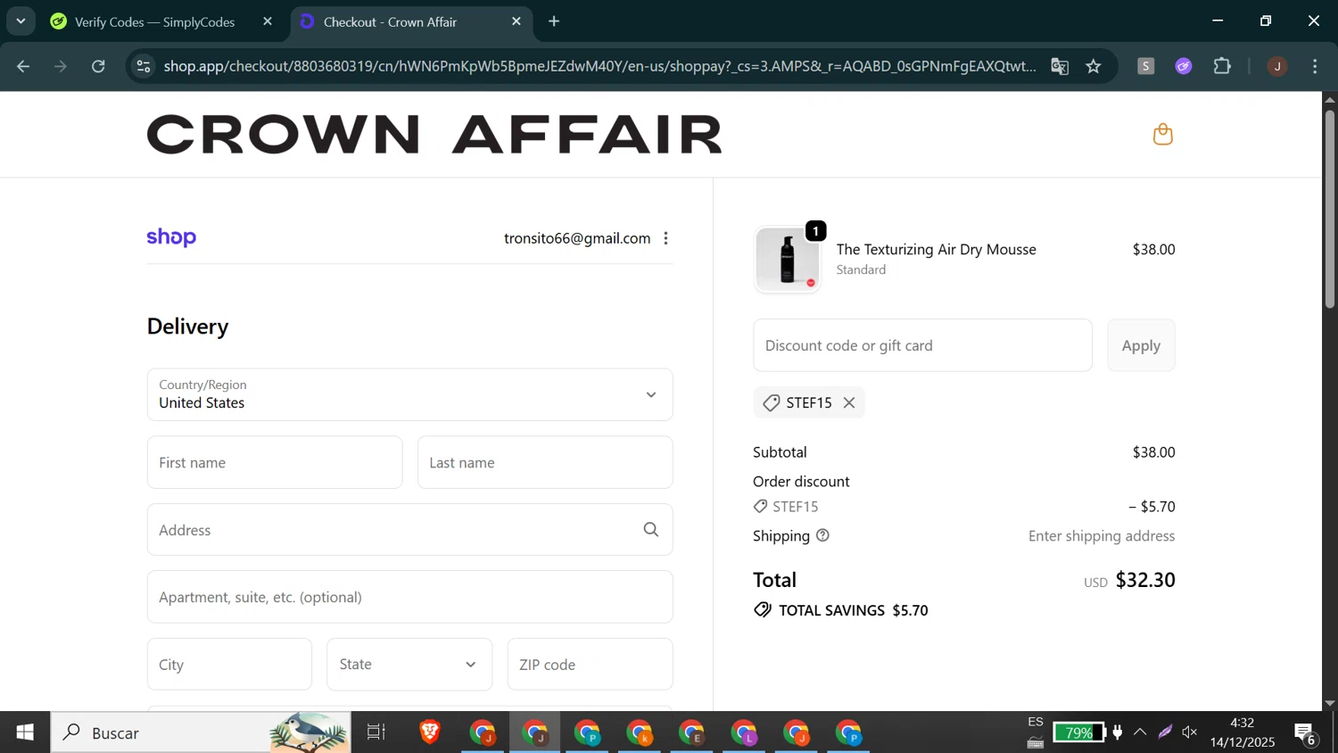The image size is (1338, 753).
Task: Reload the checkout page
Action: click(x=98, y=66)
